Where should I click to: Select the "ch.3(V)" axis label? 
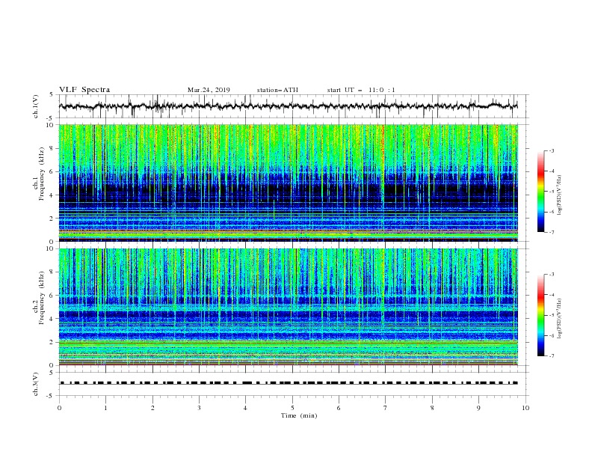pyautogui.click(x=36, y=384)
